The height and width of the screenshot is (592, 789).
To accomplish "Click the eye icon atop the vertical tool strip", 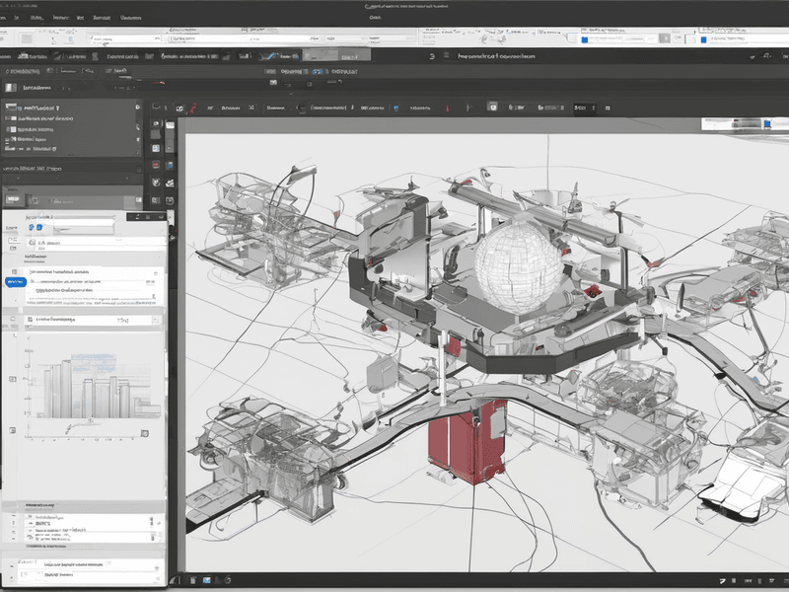I will [x=157, y=122].
